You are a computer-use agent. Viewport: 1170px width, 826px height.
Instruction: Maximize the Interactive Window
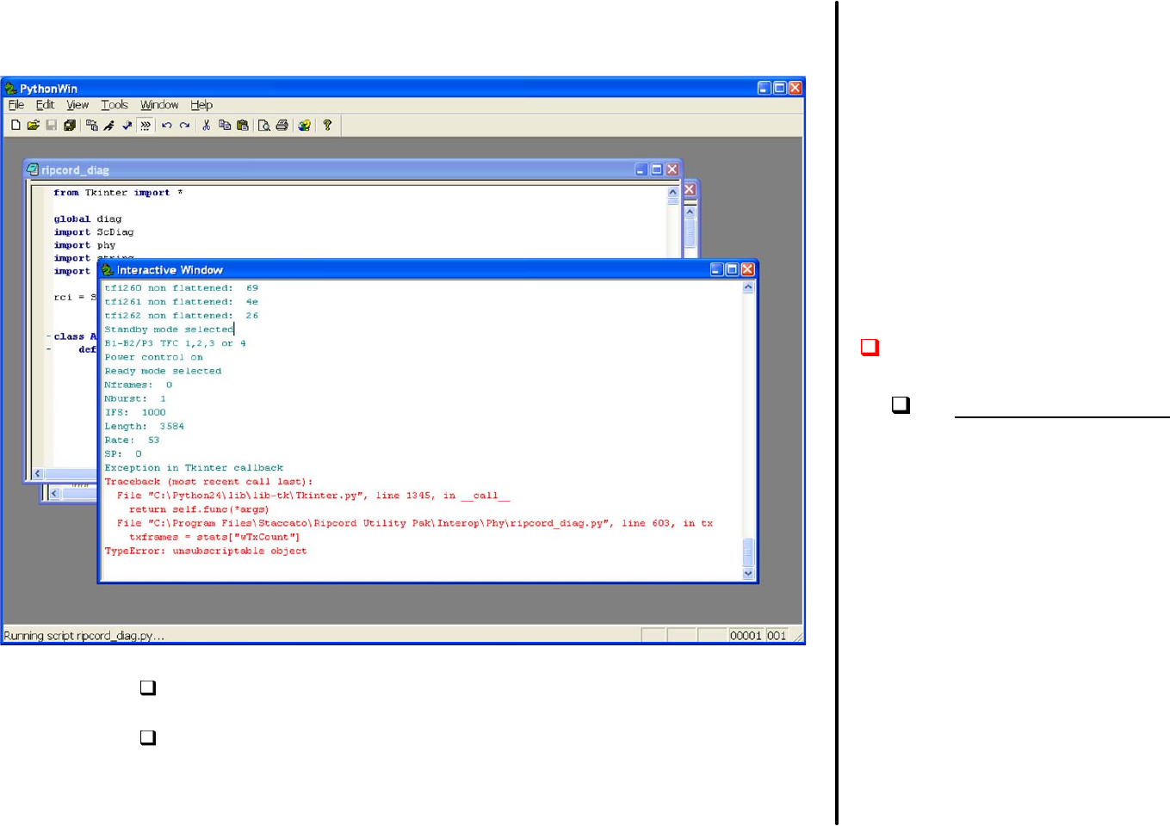[732, 269]
